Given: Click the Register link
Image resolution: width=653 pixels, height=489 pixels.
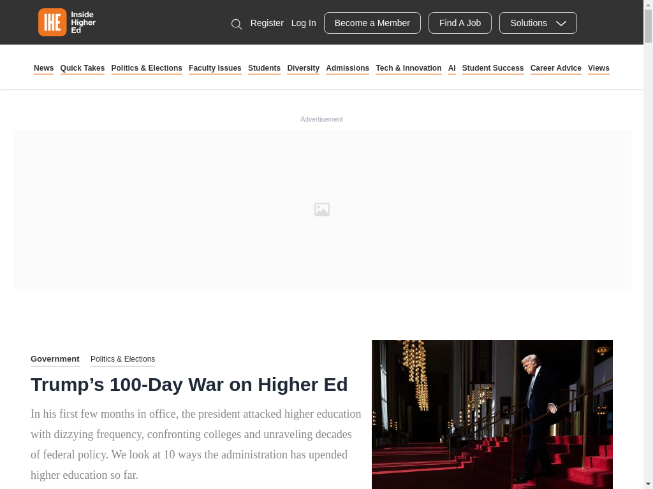Looking at the screenshot, I should pos(267,24).
